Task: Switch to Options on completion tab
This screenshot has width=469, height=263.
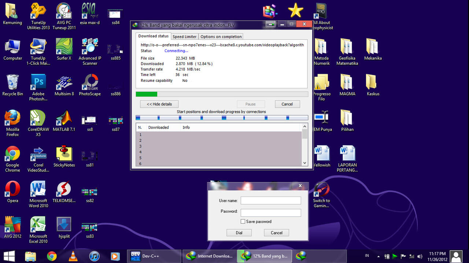Action: pos(221,37)
